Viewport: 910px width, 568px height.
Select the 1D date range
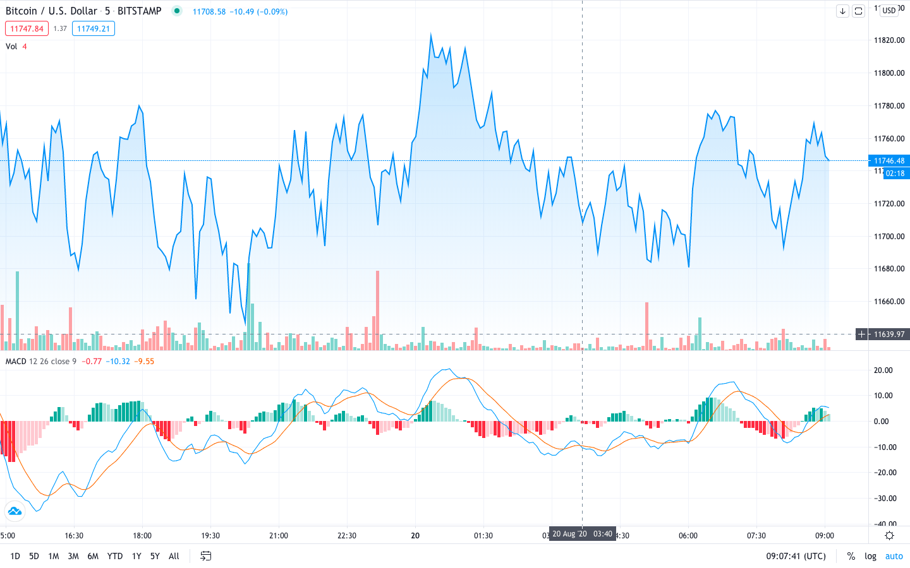click(x=15, y=556)
